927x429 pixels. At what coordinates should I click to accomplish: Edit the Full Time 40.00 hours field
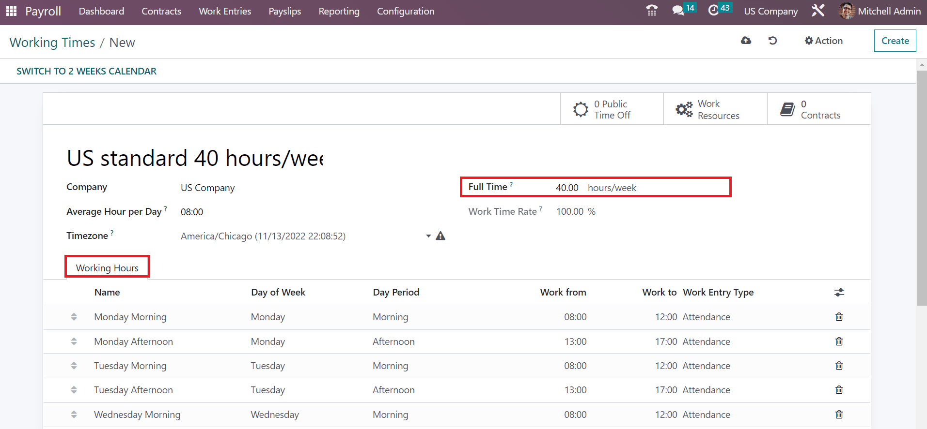pyautogui.click(x=567, y=188)
